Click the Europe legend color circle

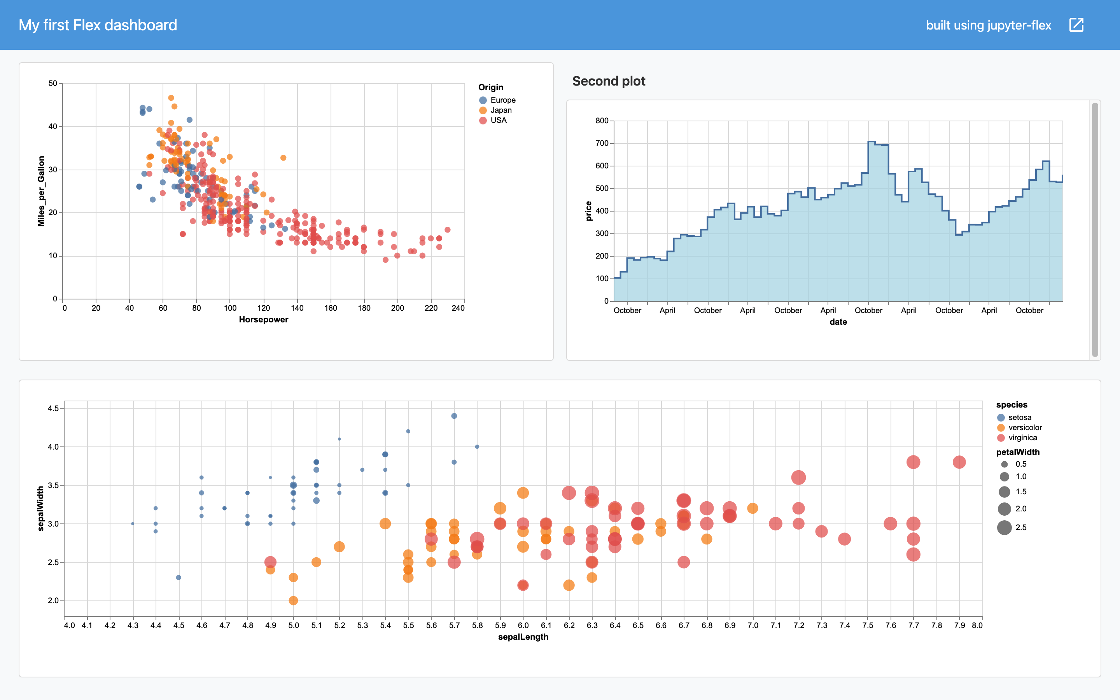click(x=483, y=100)
